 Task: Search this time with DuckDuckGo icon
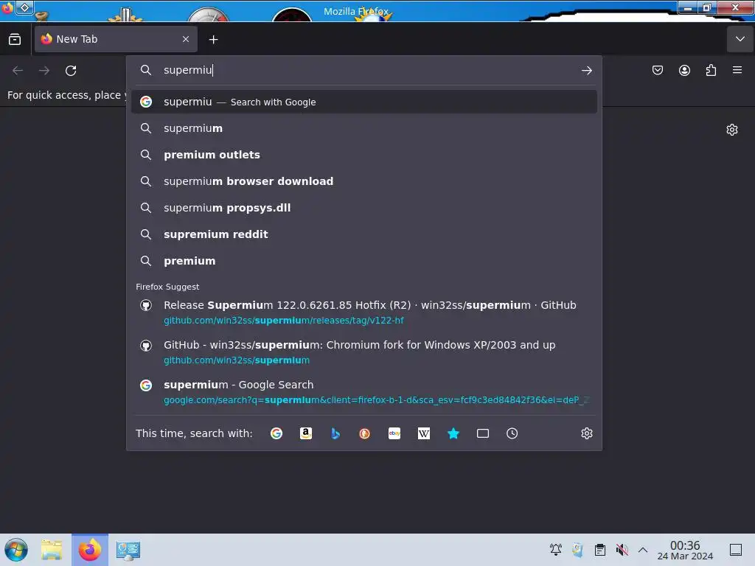364,433
